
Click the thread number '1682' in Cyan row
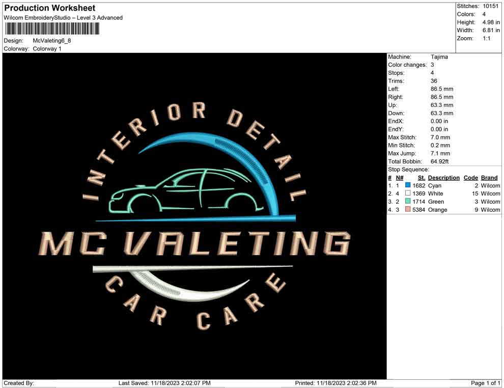click(x=418, y=185)
